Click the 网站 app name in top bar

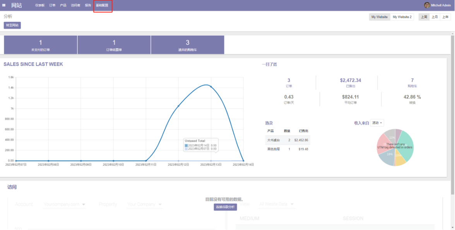coord(17,5)
